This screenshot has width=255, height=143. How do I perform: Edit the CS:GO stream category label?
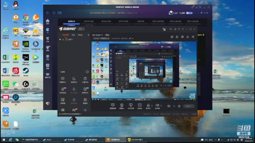tap(101, 38)
